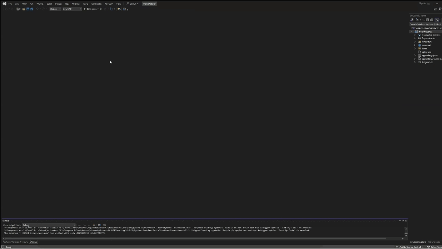Click the Clear All icon in Output
The height and width of the screenshot is (249, 442).
point(95,225)
